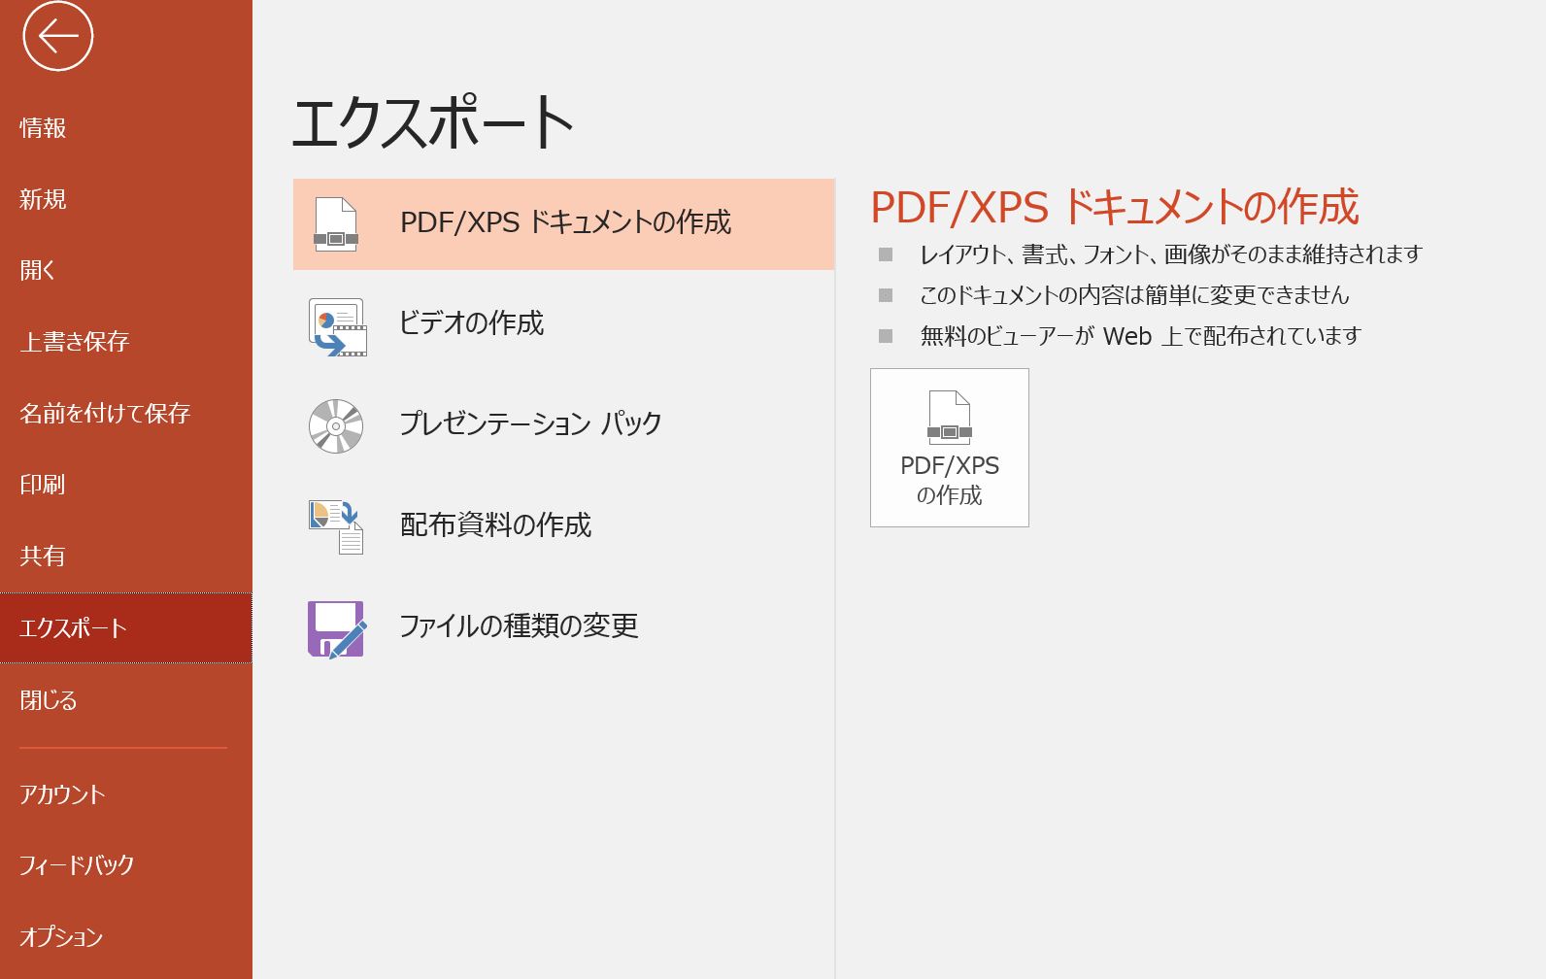
Task: Click the PDF/XPS document icon in the export list
Action: [x=336, y=224]
